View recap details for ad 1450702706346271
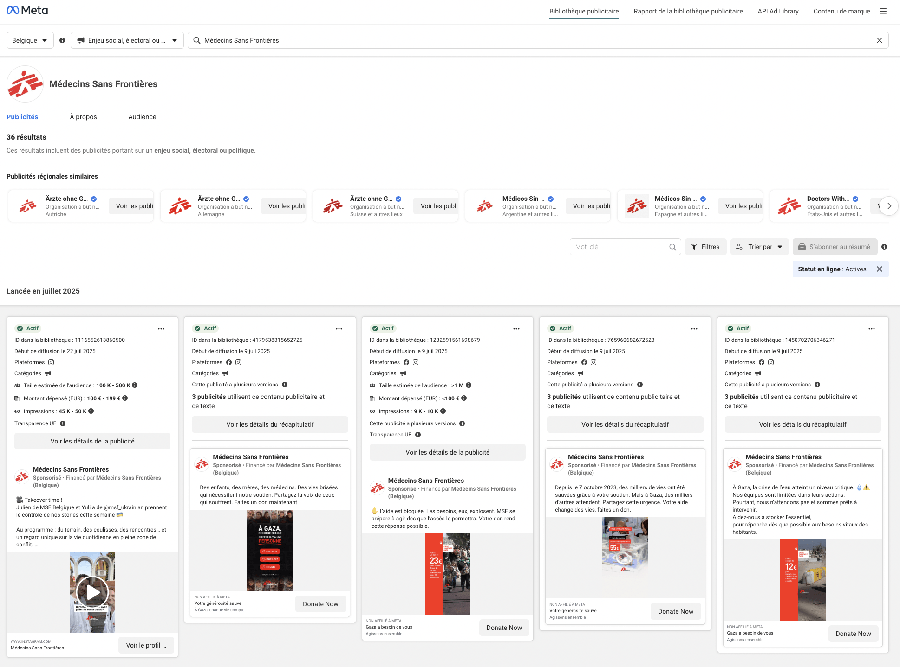 802,424
